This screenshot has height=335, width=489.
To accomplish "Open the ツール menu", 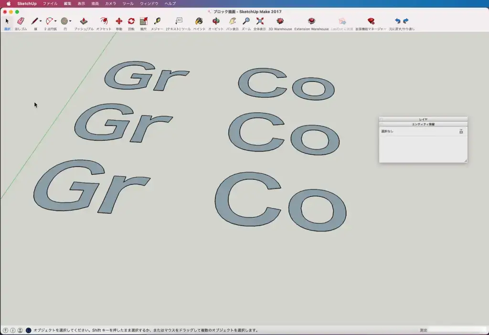I will pyautogui.click(x=128, y=4).
